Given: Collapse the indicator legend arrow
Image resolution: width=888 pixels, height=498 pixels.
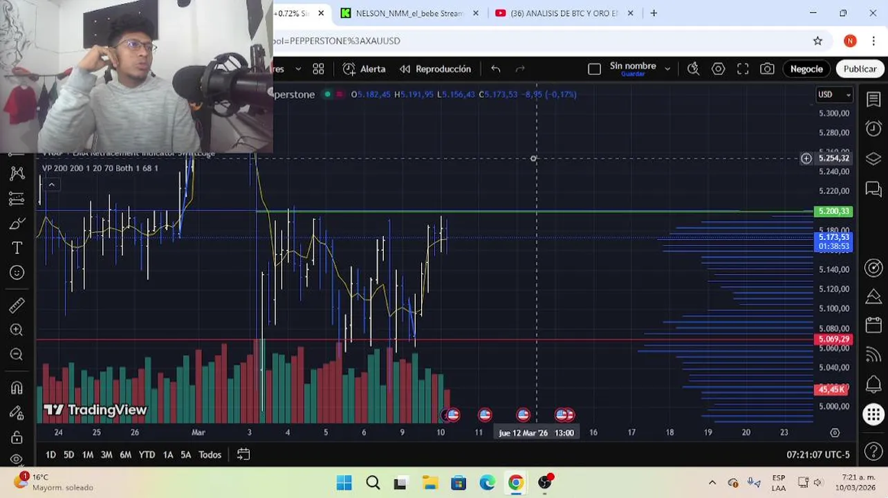Looking at the screenshot, I should (51, 185).
